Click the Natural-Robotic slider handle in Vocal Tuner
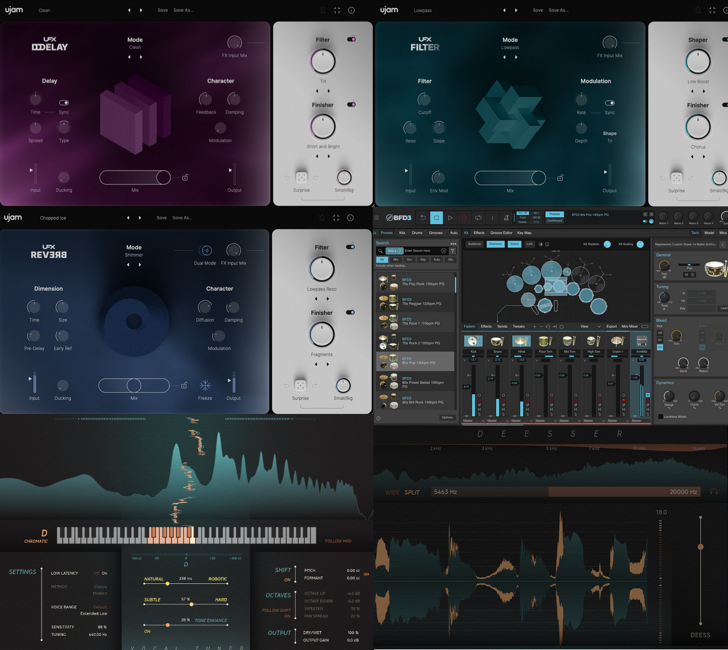Viewport: 728px width, 650px height. [x=167, y=584]
